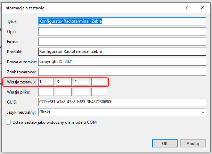Click the third Wersja pliku box

[81, 92]
